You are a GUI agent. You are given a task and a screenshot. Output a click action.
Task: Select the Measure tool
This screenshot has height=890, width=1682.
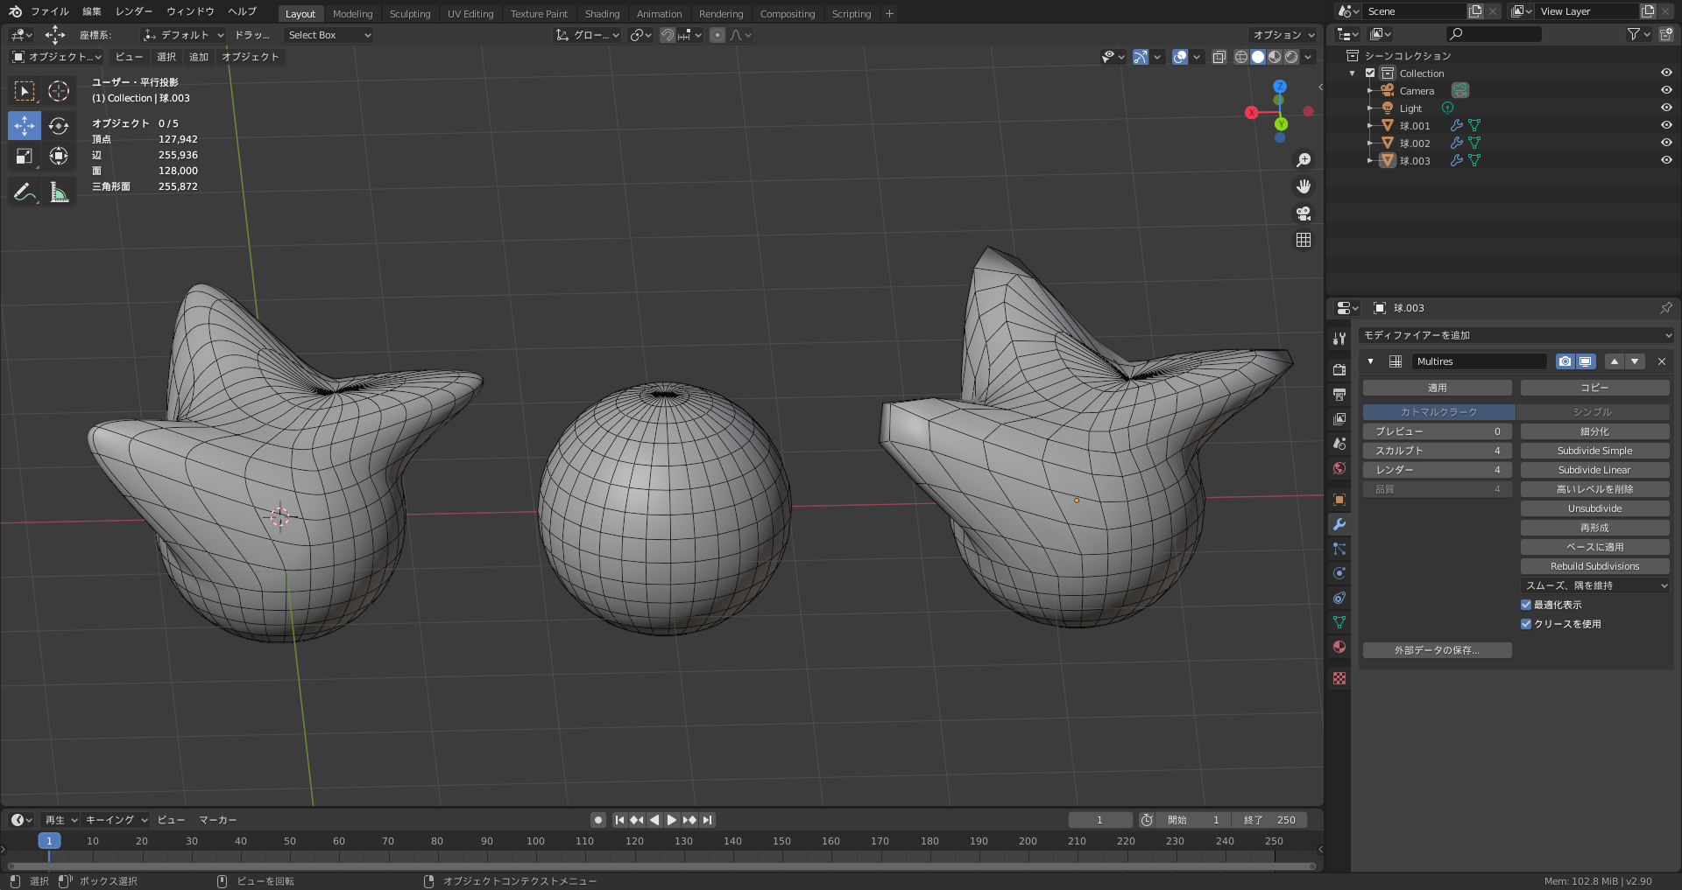pyautogui.click(x=59, y=192)
